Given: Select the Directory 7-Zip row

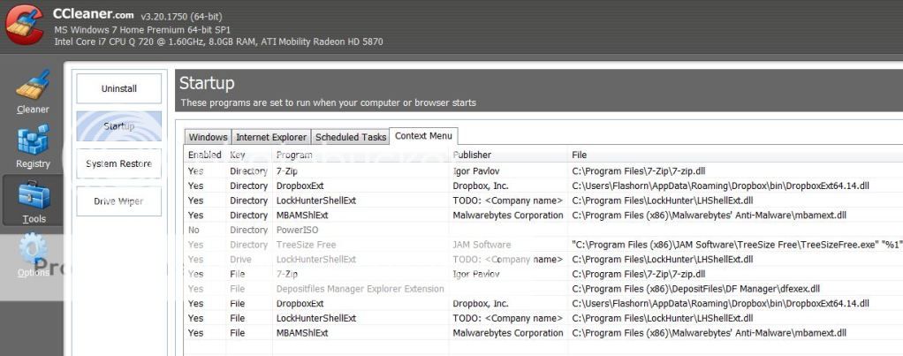Looking at the screenshot, I should click(543, 171).
